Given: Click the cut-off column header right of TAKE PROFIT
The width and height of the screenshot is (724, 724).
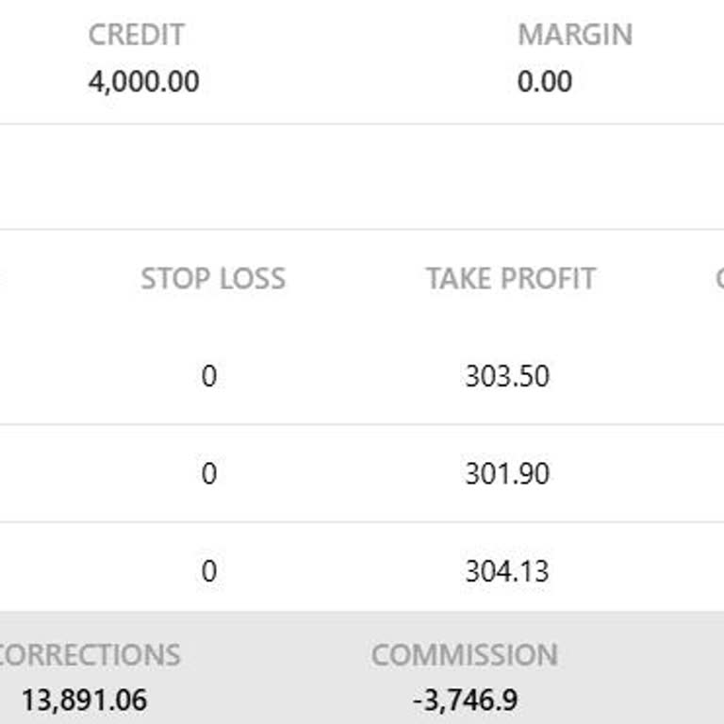Looking at the screenshot, I should tap(718, 279).
